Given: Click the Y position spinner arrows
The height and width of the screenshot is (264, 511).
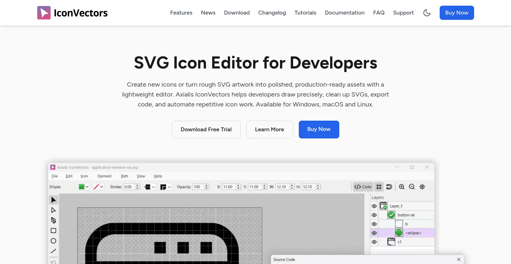Looking at the screenshot, I should [x=265, y=187].
